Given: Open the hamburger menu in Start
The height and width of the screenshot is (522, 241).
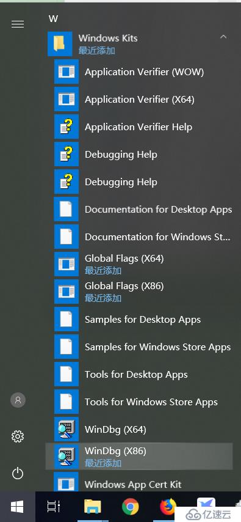Looking at the screenshot, I should pyautogui.click(x=18, y=24).
